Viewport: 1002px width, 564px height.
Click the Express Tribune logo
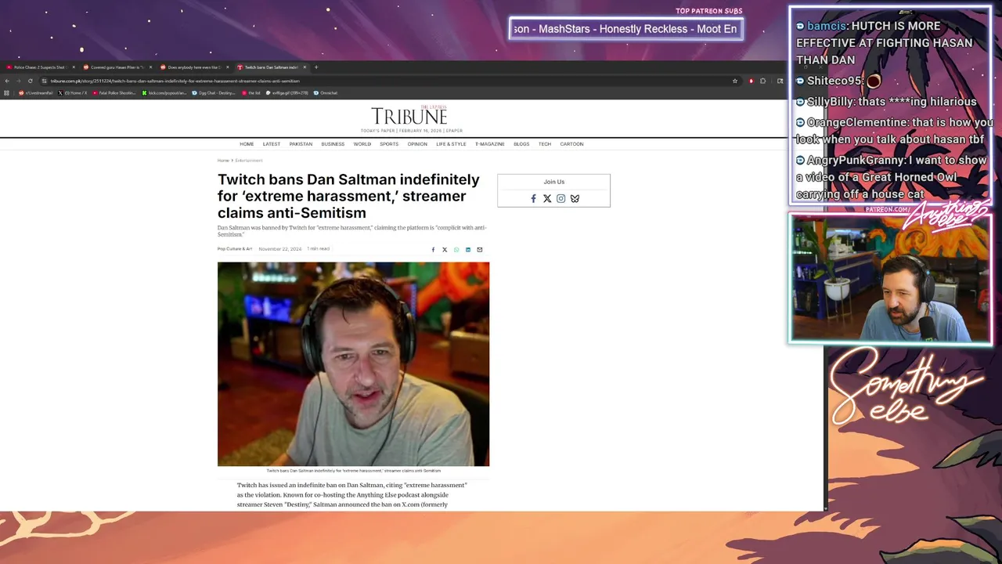[x=409, y=116]
